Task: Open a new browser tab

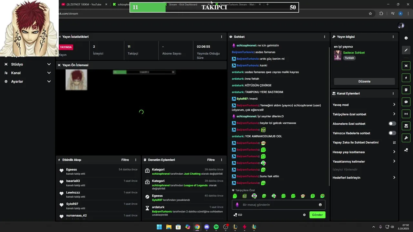Action: [267, 5]
